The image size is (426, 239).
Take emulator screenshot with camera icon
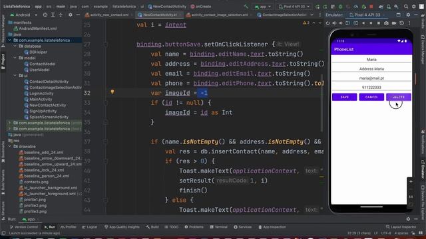(386, 23)
